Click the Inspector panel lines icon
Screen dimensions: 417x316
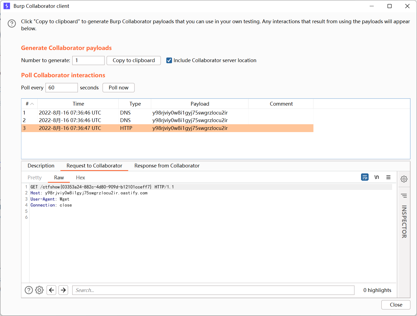404,196
